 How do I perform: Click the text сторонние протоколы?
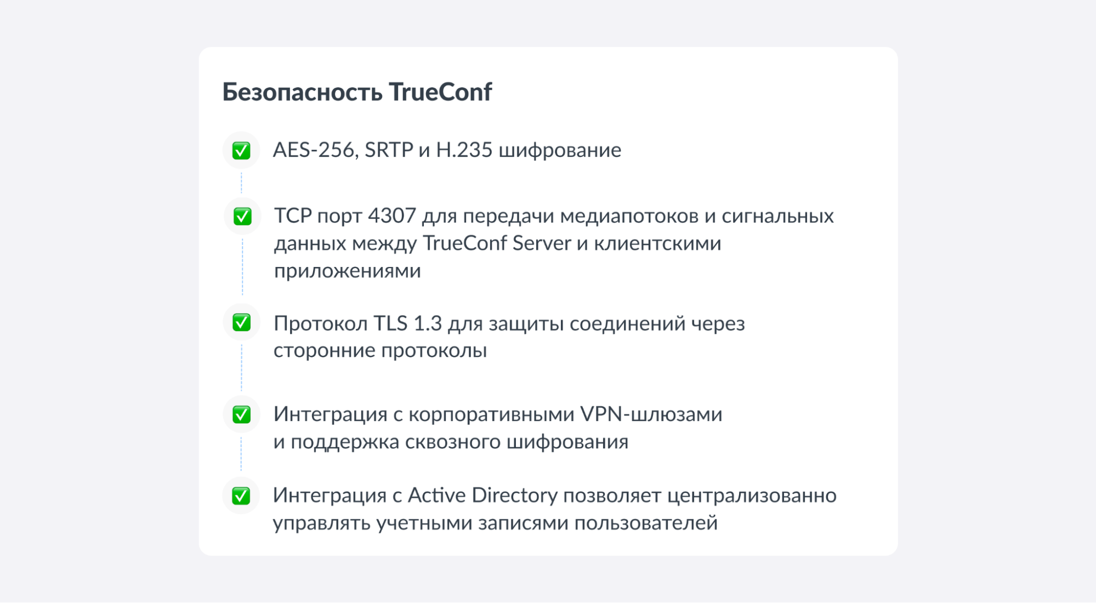(x=380, y=350)
